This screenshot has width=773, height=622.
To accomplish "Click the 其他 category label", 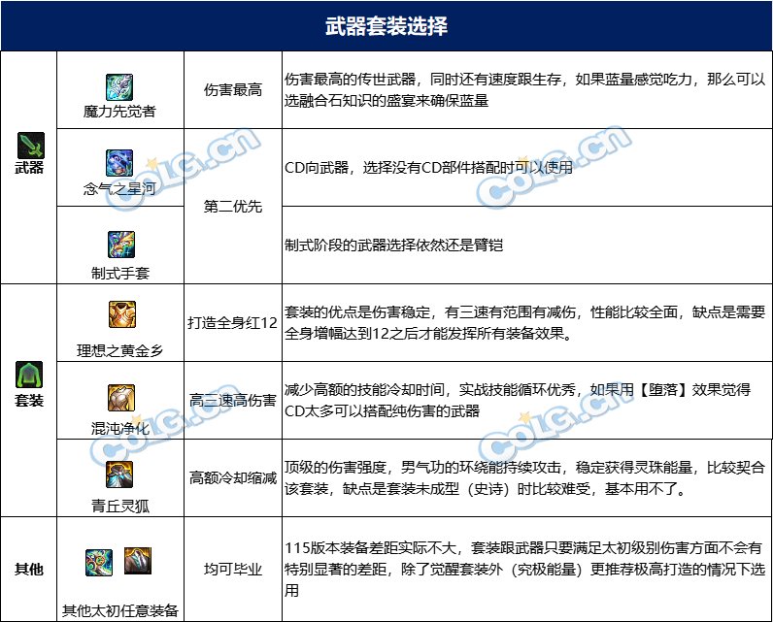I will [x=29, y=569].
